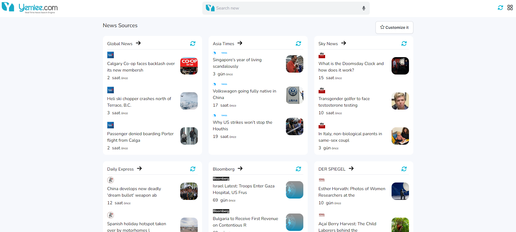Image resolution: width=516 pixels, height=232 pixels.
Task: Open Açaí Berry Harvest article
Action: [x=347, y=227]
